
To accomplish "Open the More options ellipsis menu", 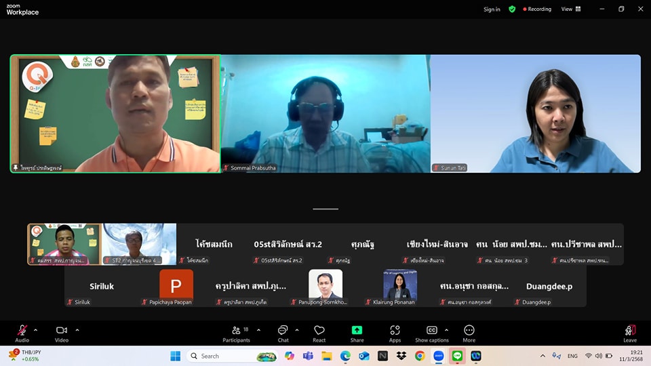I will [x=469, y=332].
